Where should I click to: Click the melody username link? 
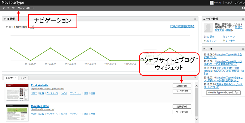[x=218, y=3]
